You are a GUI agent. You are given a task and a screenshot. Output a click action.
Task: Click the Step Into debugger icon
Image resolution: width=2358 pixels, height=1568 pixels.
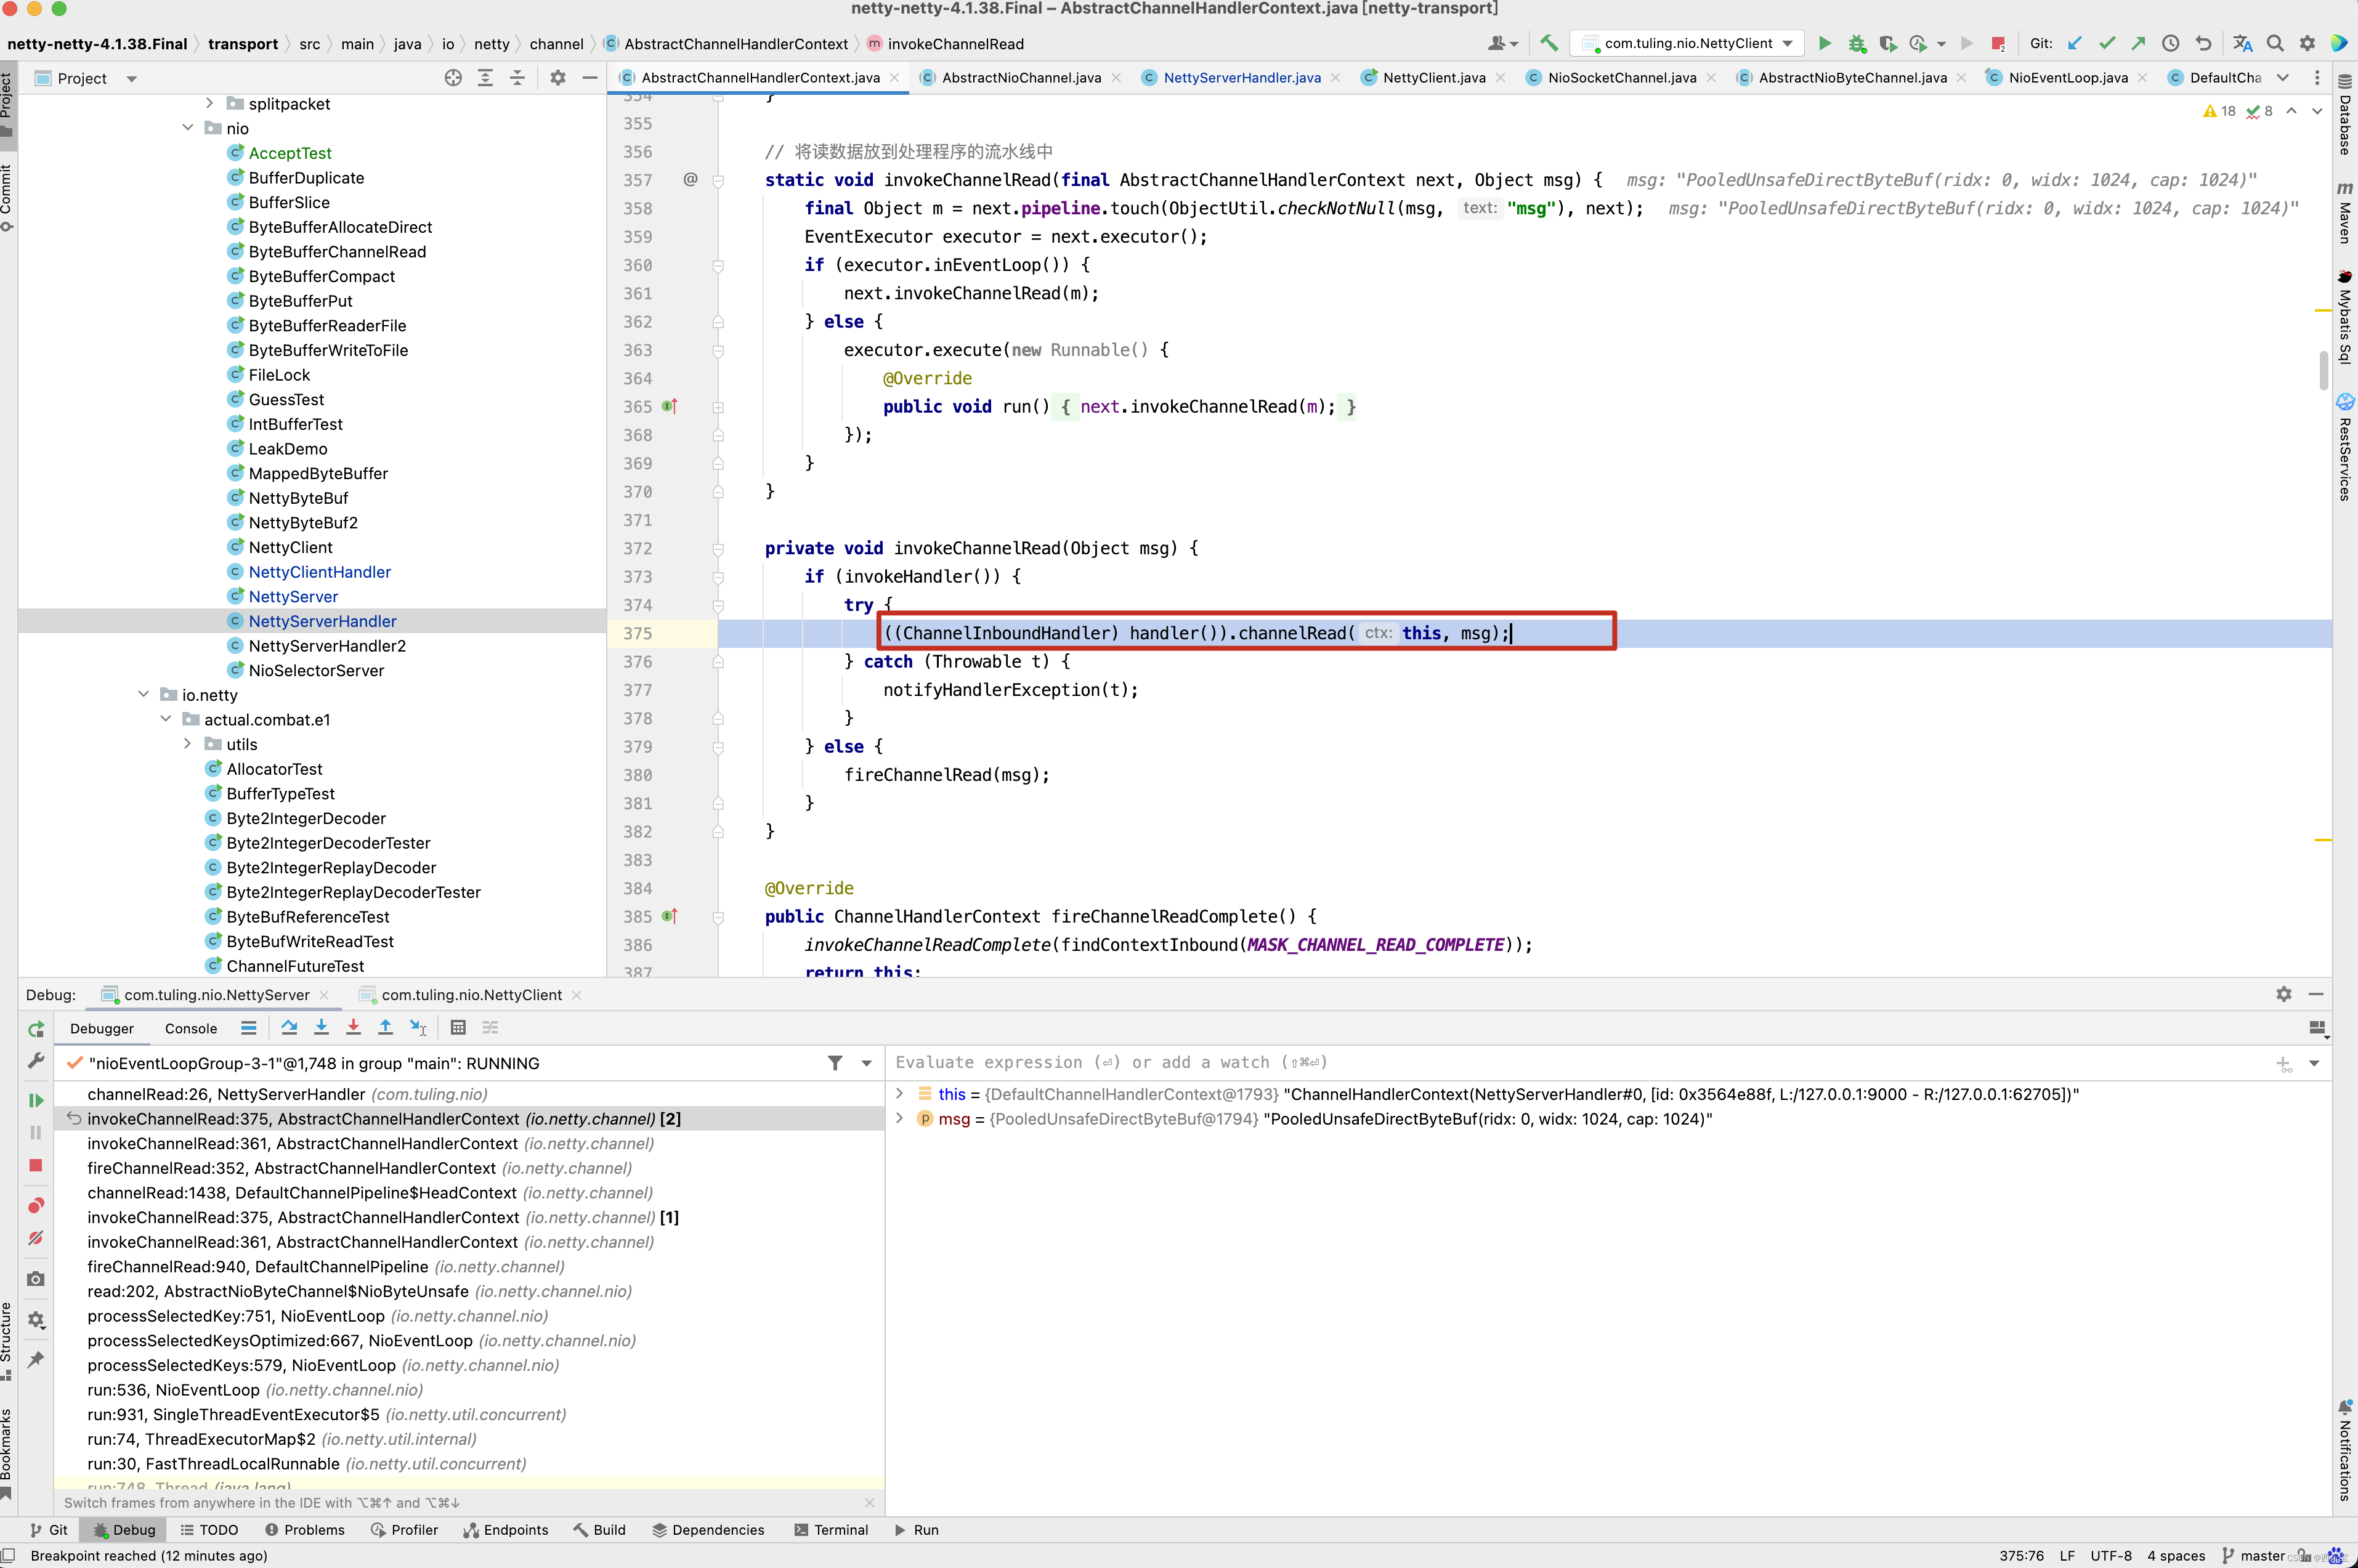tap(321, 1027)
